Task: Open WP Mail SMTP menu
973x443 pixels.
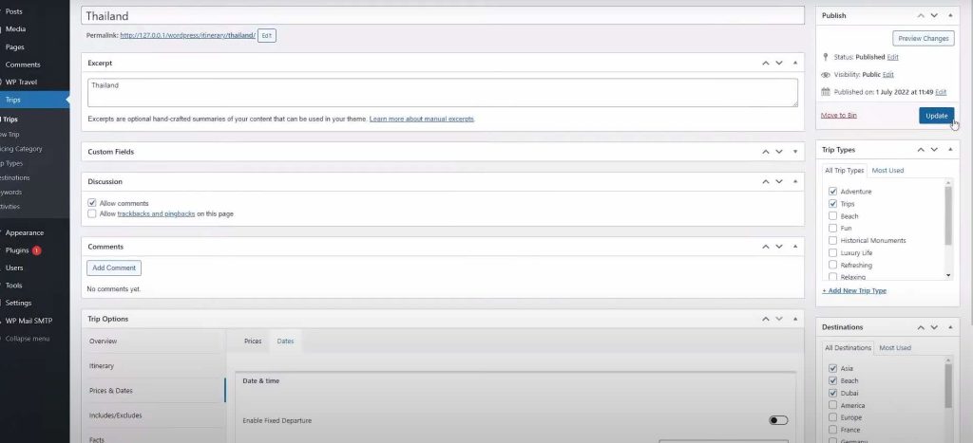Action: (x=29, y=321)
